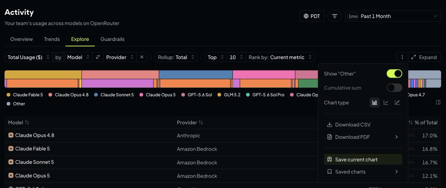Toggle the side panel layout icon
The width and height of the screenshot is (446, 188).
(x=438, y=102)
